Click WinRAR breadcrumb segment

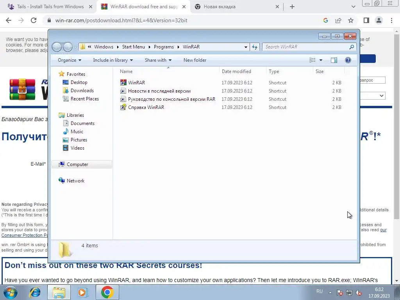point(191,47)
